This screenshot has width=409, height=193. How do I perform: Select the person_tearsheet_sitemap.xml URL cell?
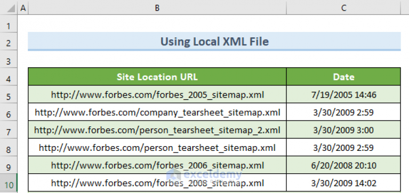157,148
